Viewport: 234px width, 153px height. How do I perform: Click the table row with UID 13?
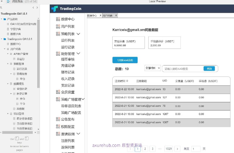pyautogui.click(x=171, y=89)
